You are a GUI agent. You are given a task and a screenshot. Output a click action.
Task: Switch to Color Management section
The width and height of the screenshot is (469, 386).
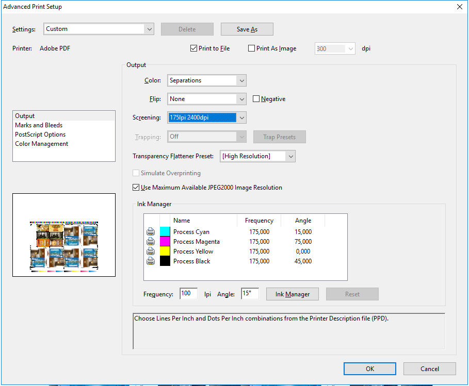coord(41,144)
